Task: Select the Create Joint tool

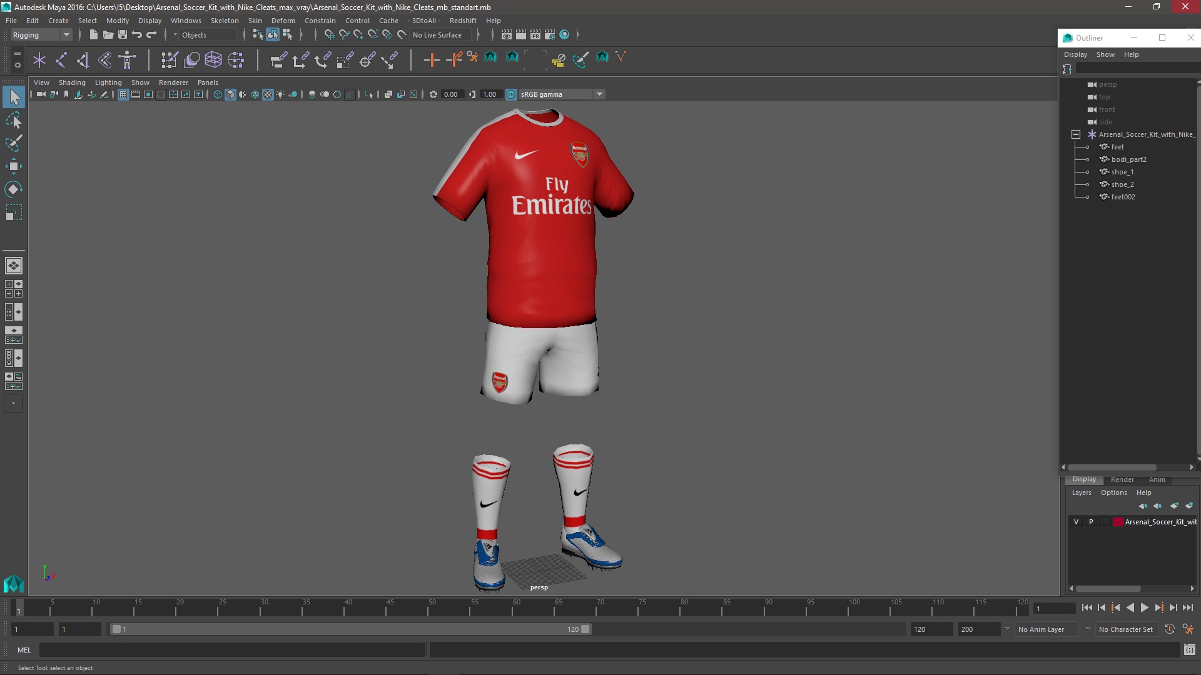Action: coord(61,60)
